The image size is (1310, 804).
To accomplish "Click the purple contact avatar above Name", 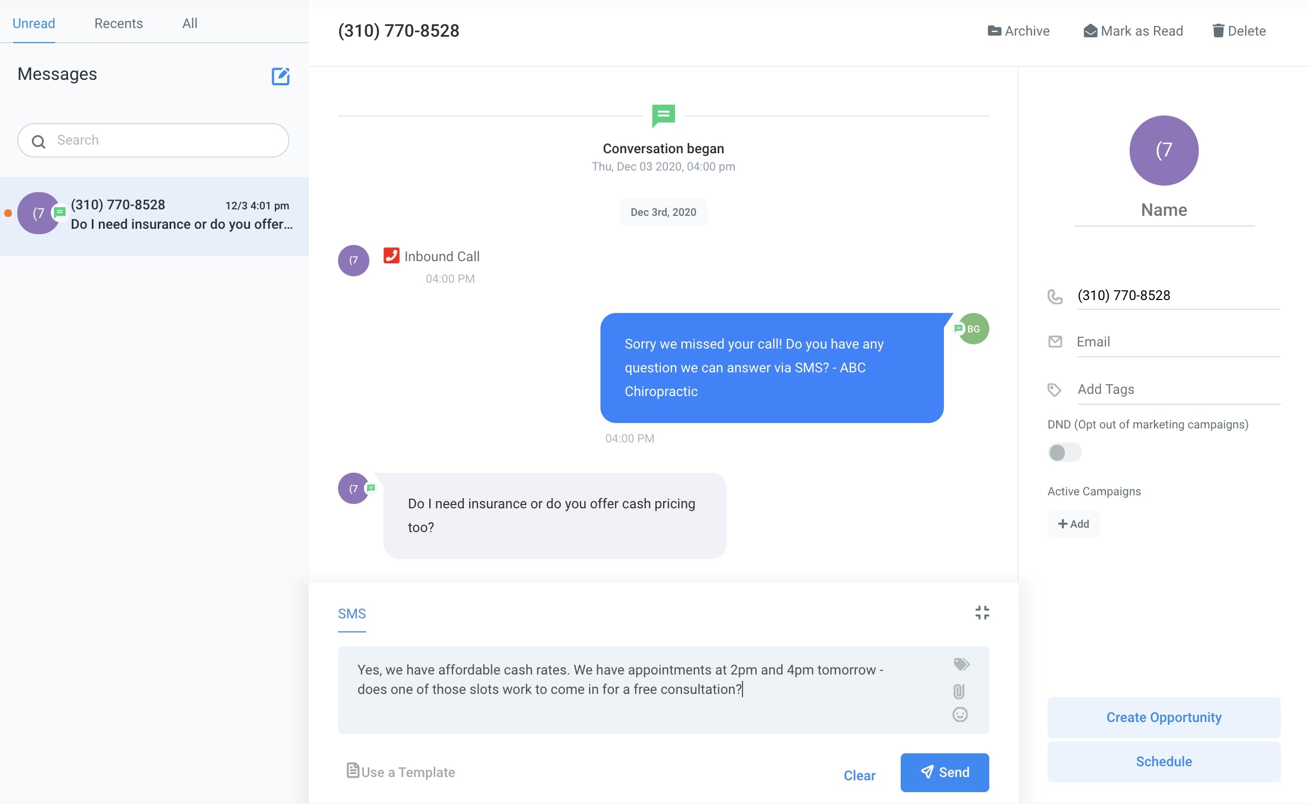I will click(1164, 150).
